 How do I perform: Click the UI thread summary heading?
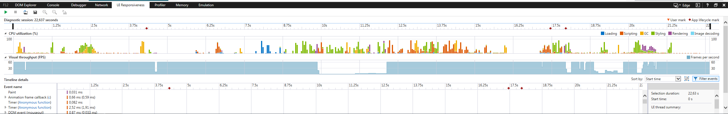666,107
